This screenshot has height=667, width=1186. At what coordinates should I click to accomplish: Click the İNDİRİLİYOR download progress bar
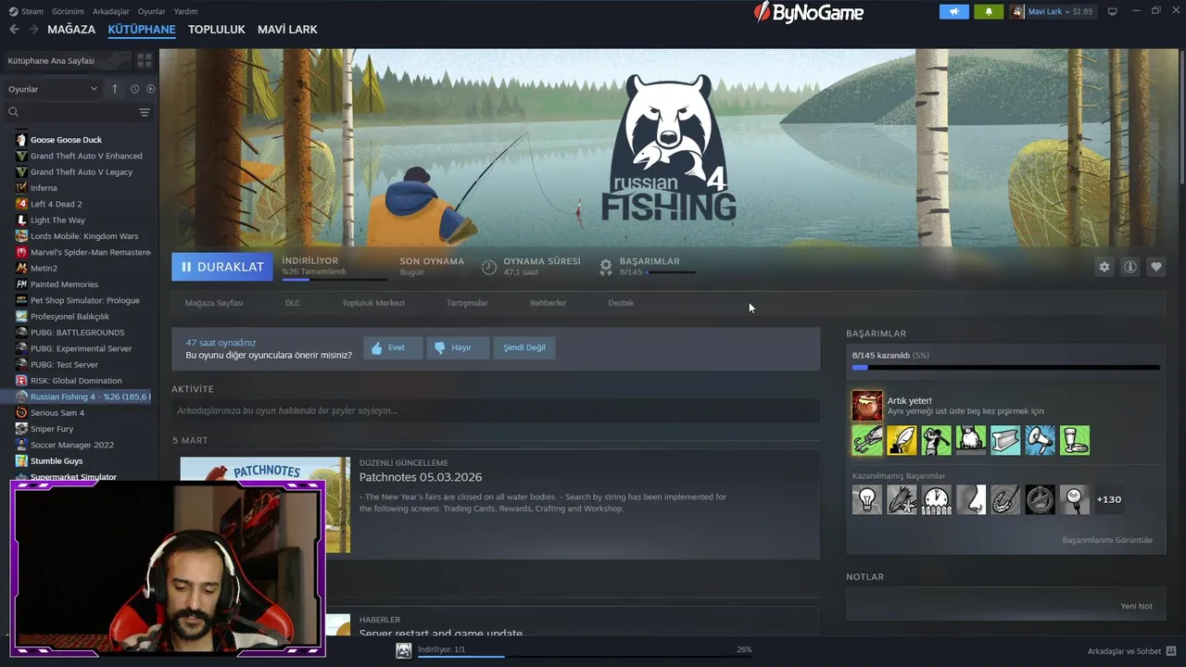point(334,279)
